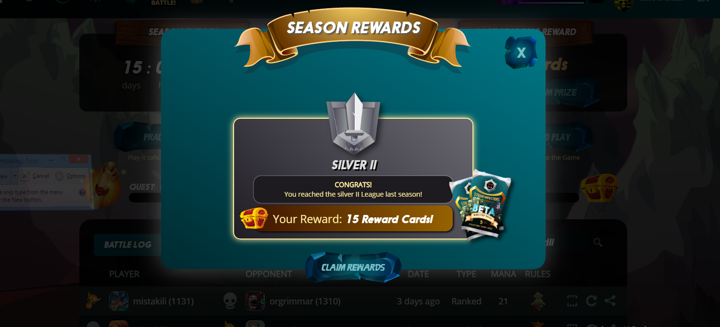Replay the battle against orgrimmar
The height and width of the screenshot is (327, 720).
pos(591,301)
